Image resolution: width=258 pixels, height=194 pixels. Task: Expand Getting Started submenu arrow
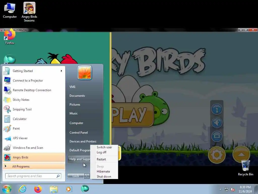point(61,71)
